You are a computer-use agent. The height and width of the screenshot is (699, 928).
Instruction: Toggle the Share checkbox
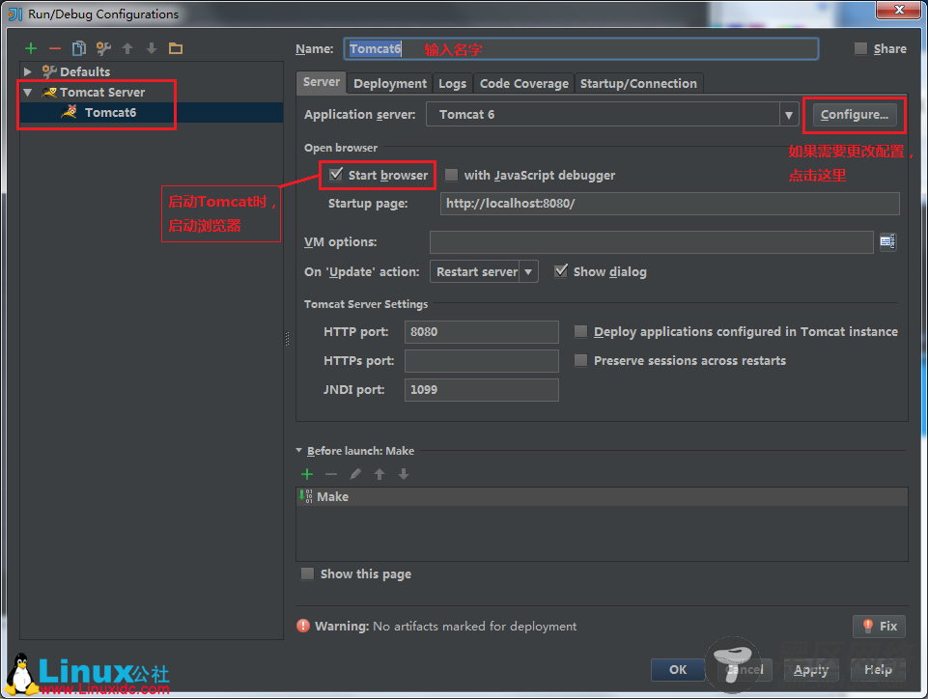point(860,48)
